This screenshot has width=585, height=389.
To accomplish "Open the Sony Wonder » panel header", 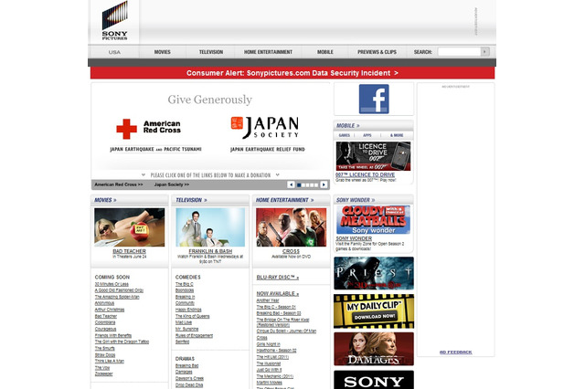I will [x=356, y=200].
